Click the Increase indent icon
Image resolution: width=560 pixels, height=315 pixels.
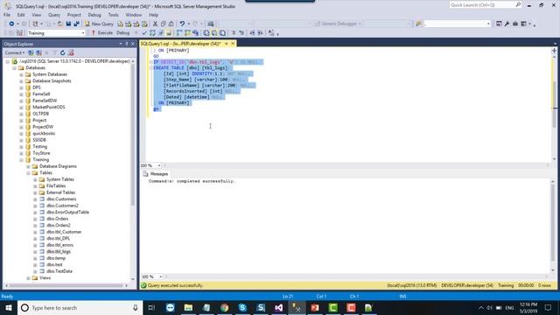click(x=260, y=33)
